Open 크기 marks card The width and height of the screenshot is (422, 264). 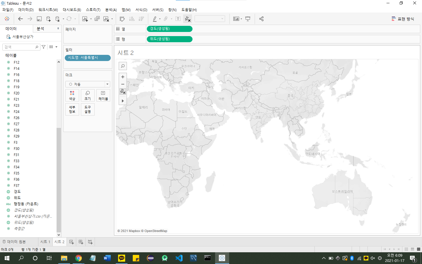(88, 95)
